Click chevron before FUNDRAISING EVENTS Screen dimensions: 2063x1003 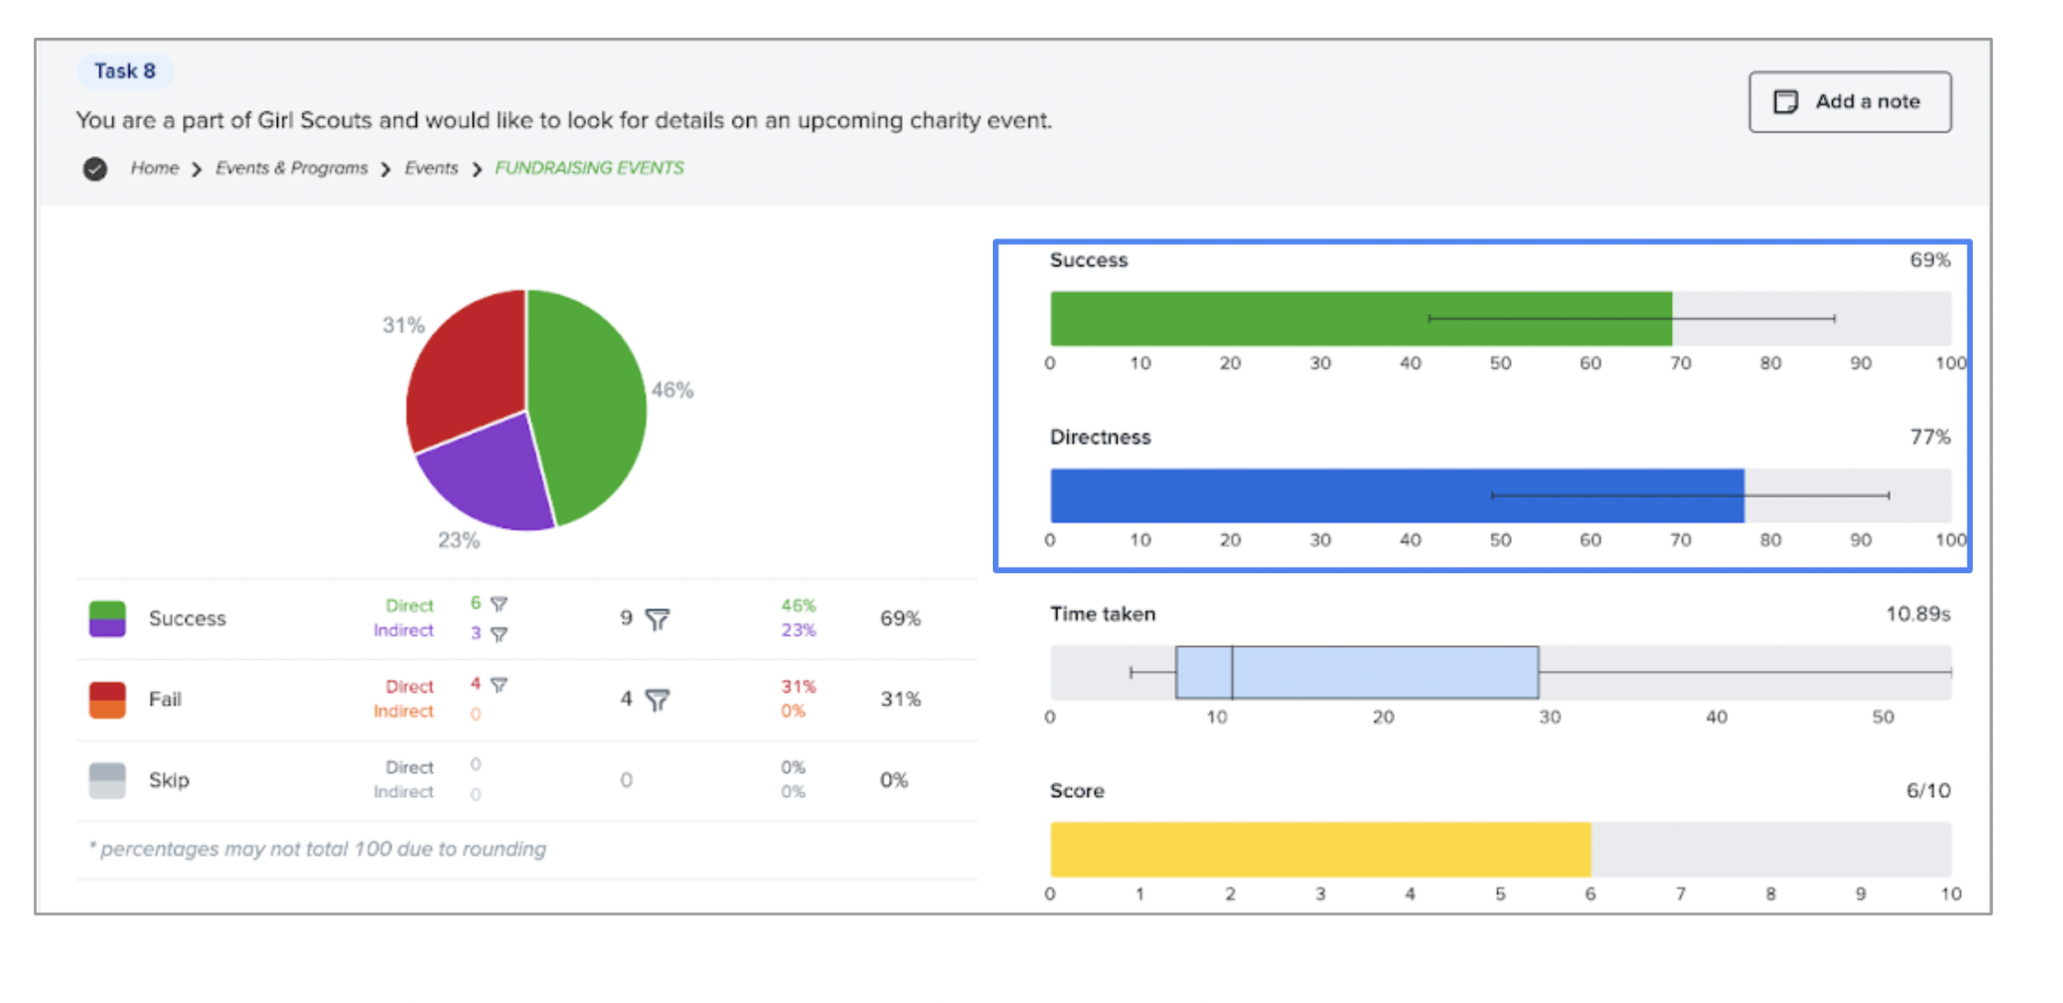pos(477,169)
